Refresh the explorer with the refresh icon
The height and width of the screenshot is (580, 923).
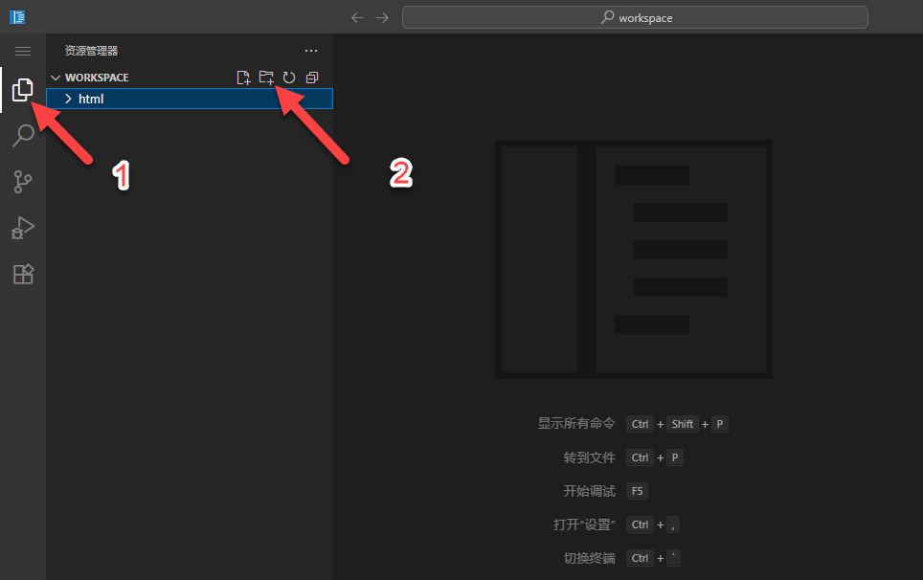click(289, 78)
